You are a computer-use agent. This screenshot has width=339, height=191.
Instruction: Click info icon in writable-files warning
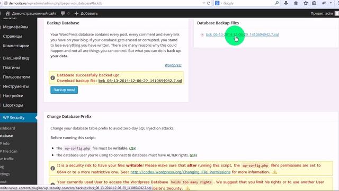[x=52, y=168]
